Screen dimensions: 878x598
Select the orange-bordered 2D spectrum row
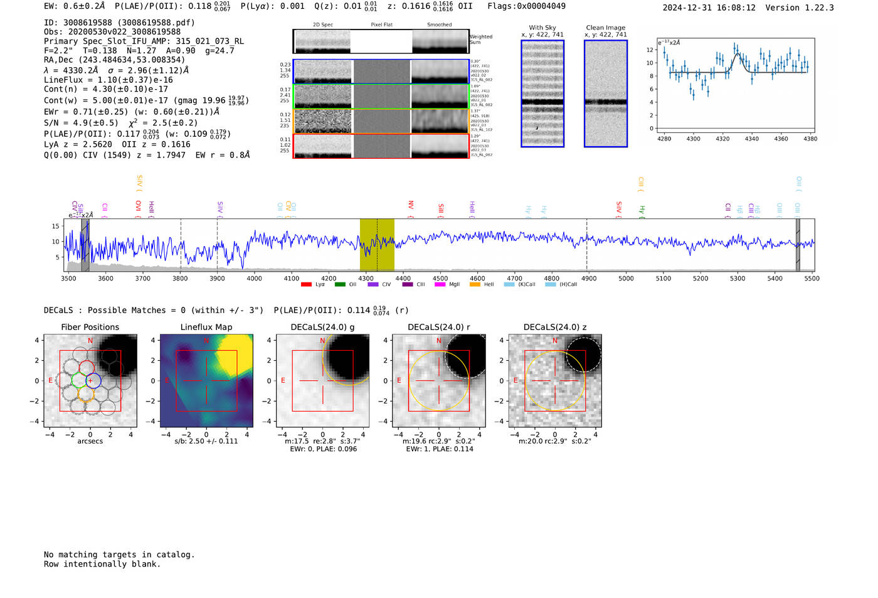(381, 121)
